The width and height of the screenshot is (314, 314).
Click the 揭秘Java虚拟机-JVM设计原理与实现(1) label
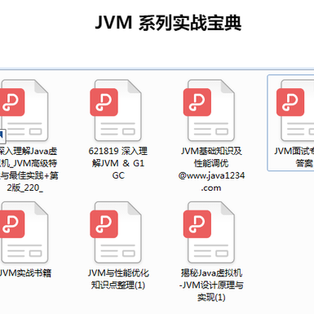[x=211, y=285]
